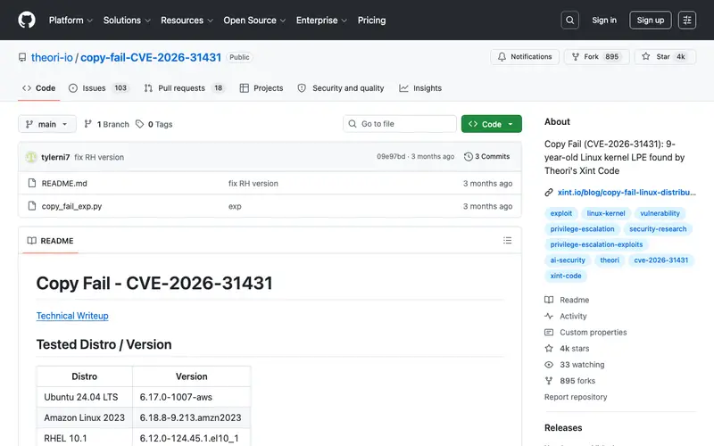Open the appearance settings icon button
714x446 pixels.
click(x=686, y=20)
